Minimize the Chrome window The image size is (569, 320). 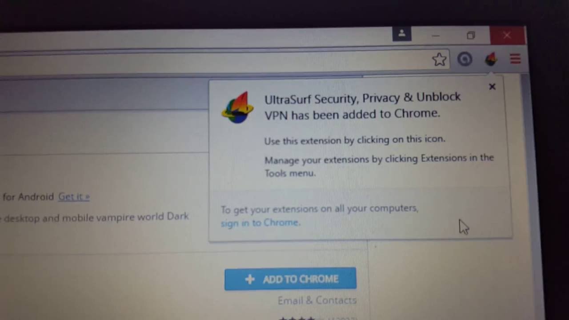click(x=436, y=35)
